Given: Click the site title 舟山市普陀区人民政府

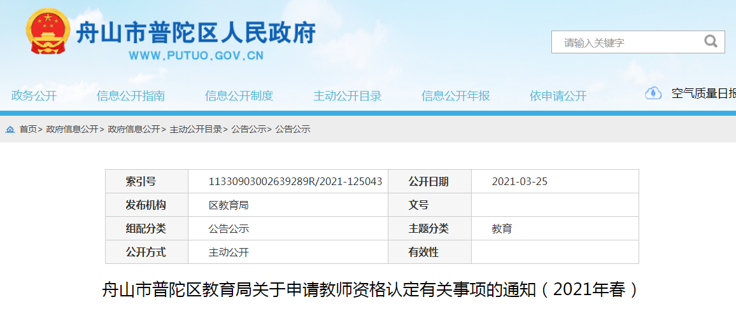Looking at the screenshot, I should [195, 32].
